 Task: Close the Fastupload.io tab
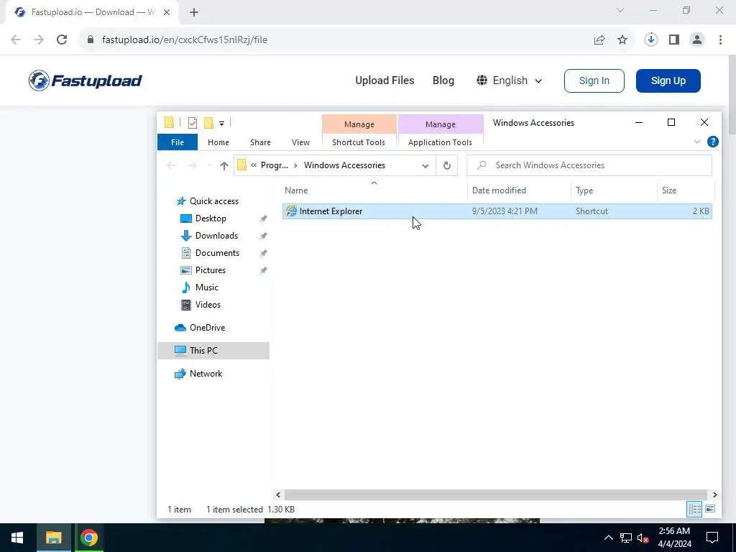click(167, 12)
